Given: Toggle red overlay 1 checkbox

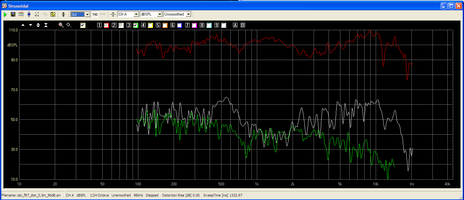Looking at the screenshot, I should tap(106, 25).
